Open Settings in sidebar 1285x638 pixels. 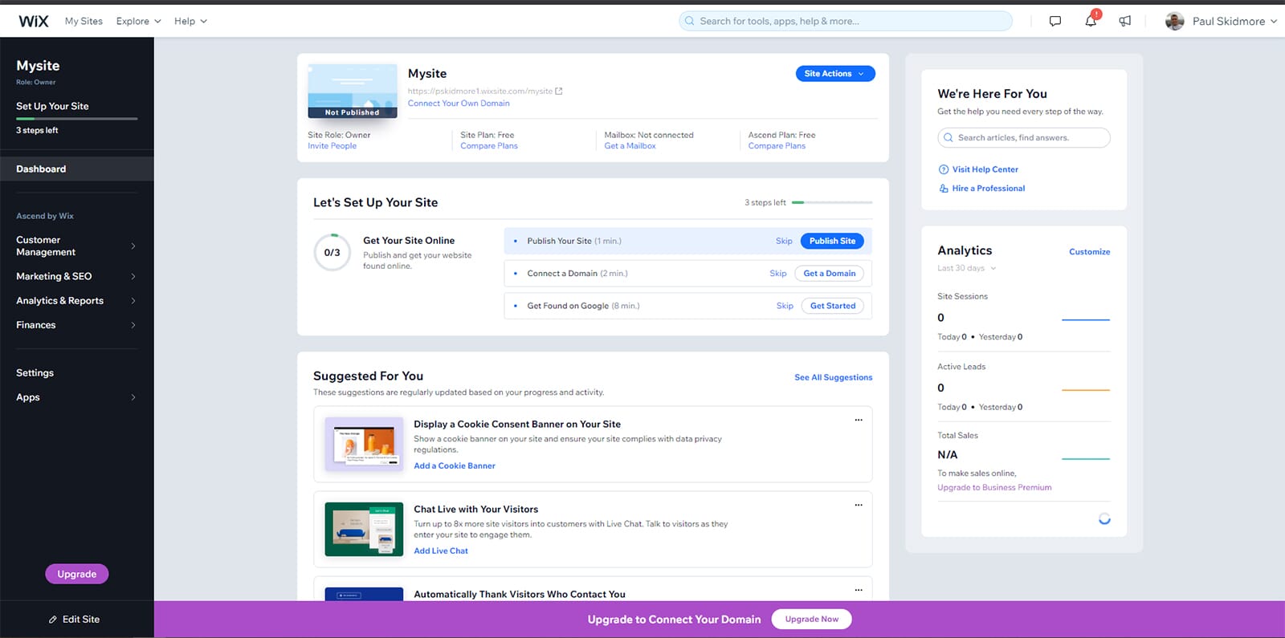pos(35,373)
